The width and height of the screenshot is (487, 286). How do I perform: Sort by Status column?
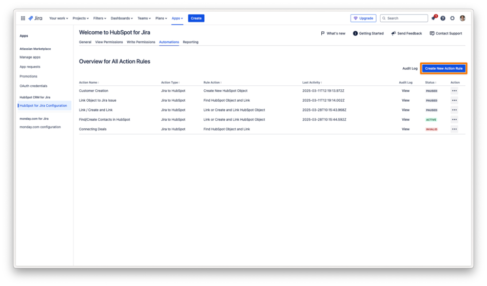pyautogui.click(x=431, y=83)
